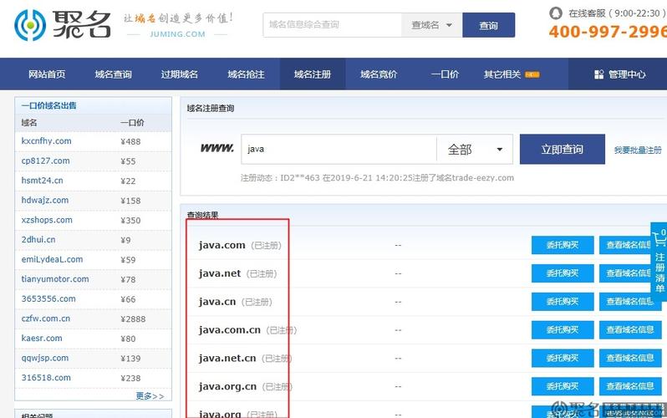Click the java.com result domain name
The height and width of the screenshot is (418, 667).
[222, 245]
